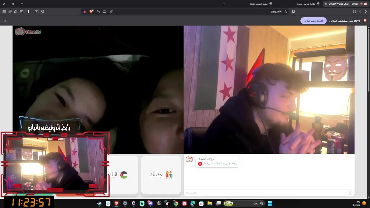Image resolution: width=370 pixels, height=208 pixels.
Task: Open Windows Start menu
Action: 270,203
